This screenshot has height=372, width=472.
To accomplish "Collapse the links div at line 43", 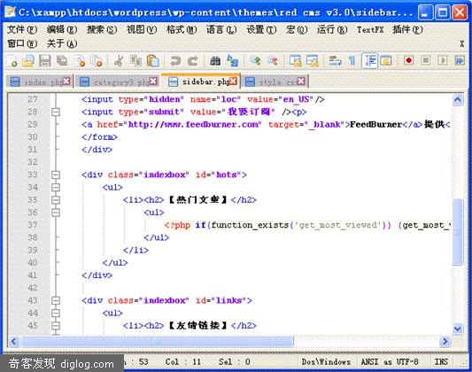I will coord(56,300).
